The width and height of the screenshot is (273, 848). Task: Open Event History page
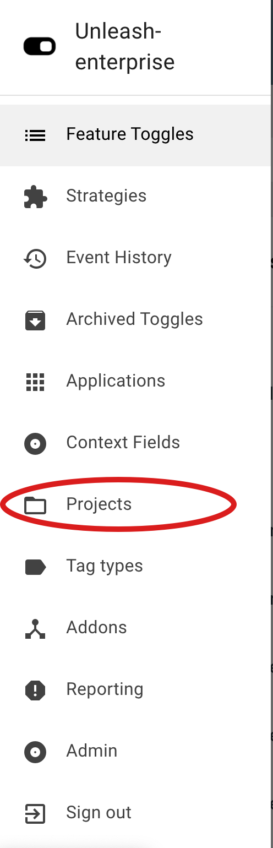[x=135, y=258]
